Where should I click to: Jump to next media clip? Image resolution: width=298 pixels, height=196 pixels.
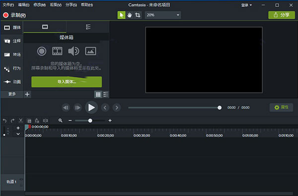point(117,108)
